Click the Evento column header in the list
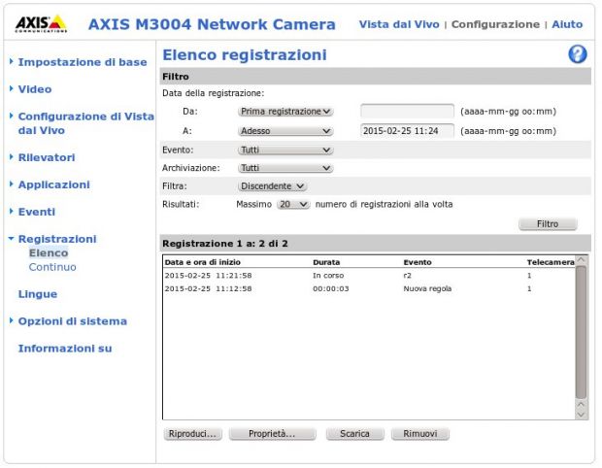The height and width of the screenshot is (468, 602). coord(418,262)
